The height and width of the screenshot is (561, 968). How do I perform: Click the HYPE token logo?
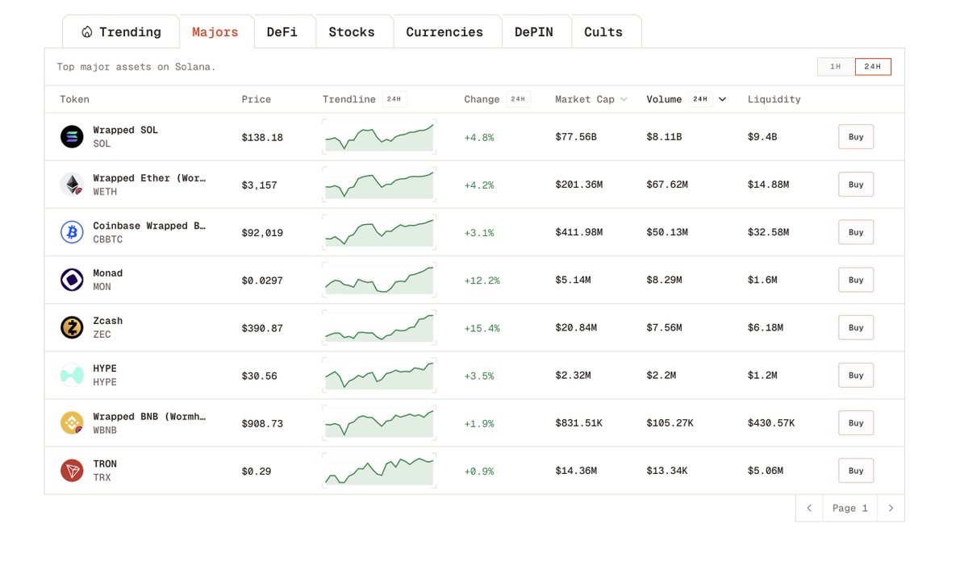pyautogui.click(x=72, y=375)
